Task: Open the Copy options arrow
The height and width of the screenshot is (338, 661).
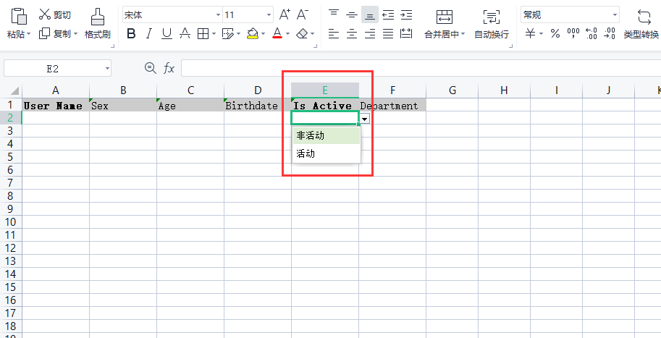Action: [x=75, y=34]
